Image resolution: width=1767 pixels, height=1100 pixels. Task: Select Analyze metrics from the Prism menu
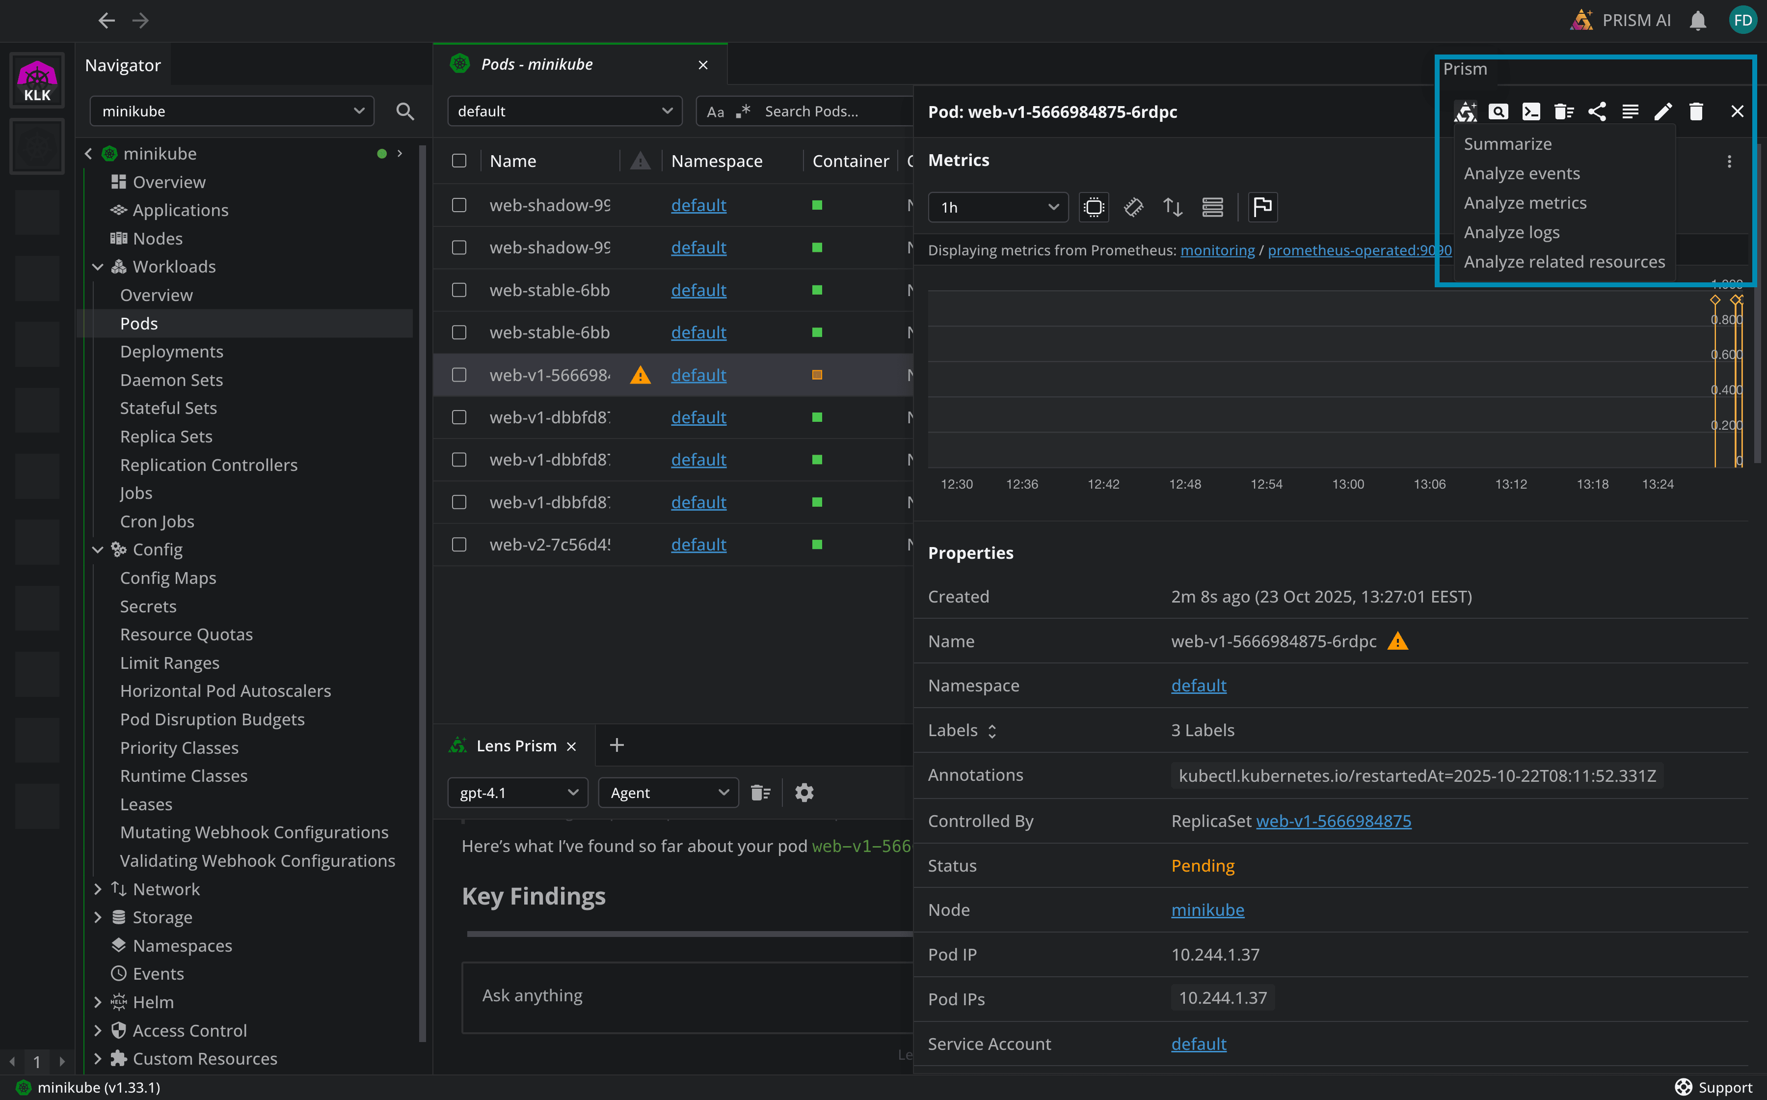click(x=1525, y=202)
